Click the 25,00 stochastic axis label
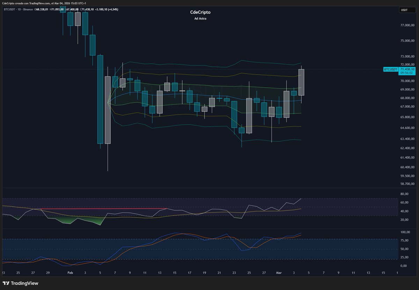Image resolution: width=419 pixels, height=290 pixels. click(404, 258)
